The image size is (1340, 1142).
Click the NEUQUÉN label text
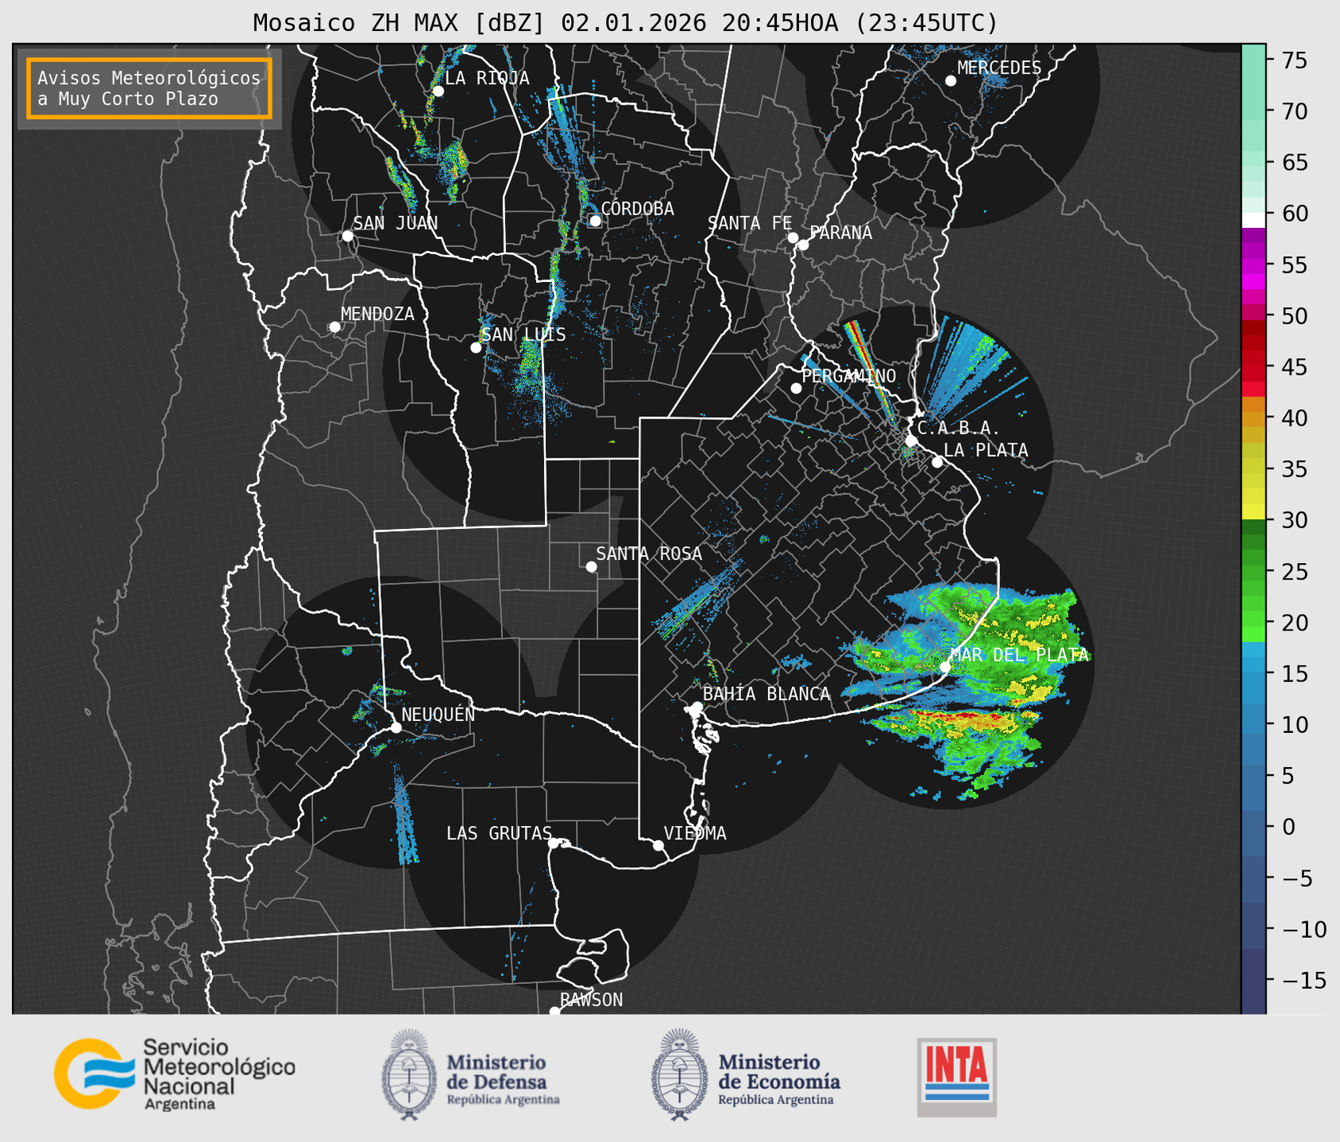[x=438, y=714]
